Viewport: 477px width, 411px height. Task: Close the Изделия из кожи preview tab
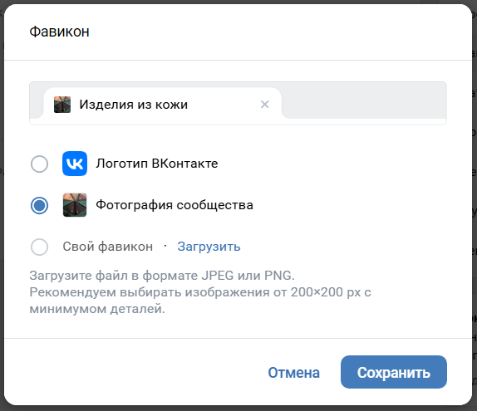(x=264, y=105)
